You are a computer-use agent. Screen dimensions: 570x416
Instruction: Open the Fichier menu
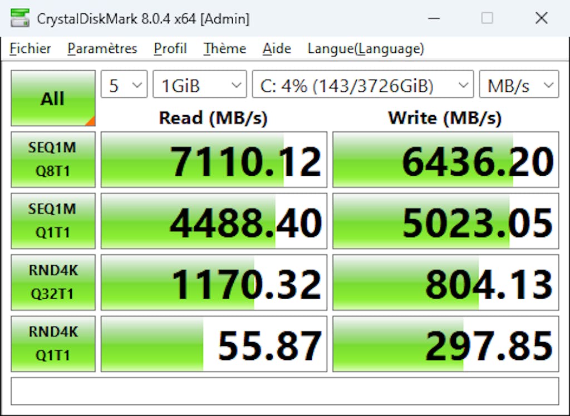coord(30,49)
